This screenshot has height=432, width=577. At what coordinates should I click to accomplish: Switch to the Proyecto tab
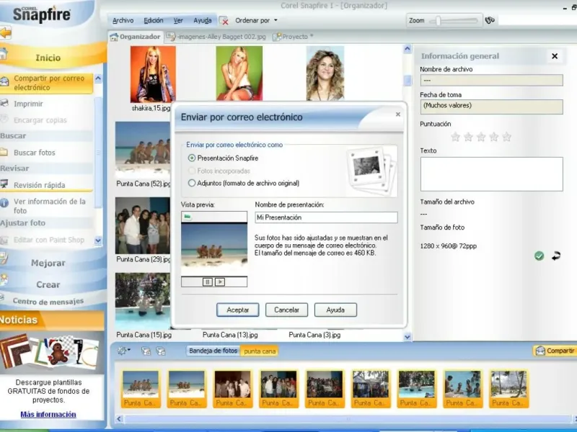(294, 36)
